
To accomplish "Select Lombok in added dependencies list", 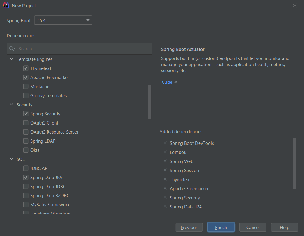I will click(x=178, y=152).
